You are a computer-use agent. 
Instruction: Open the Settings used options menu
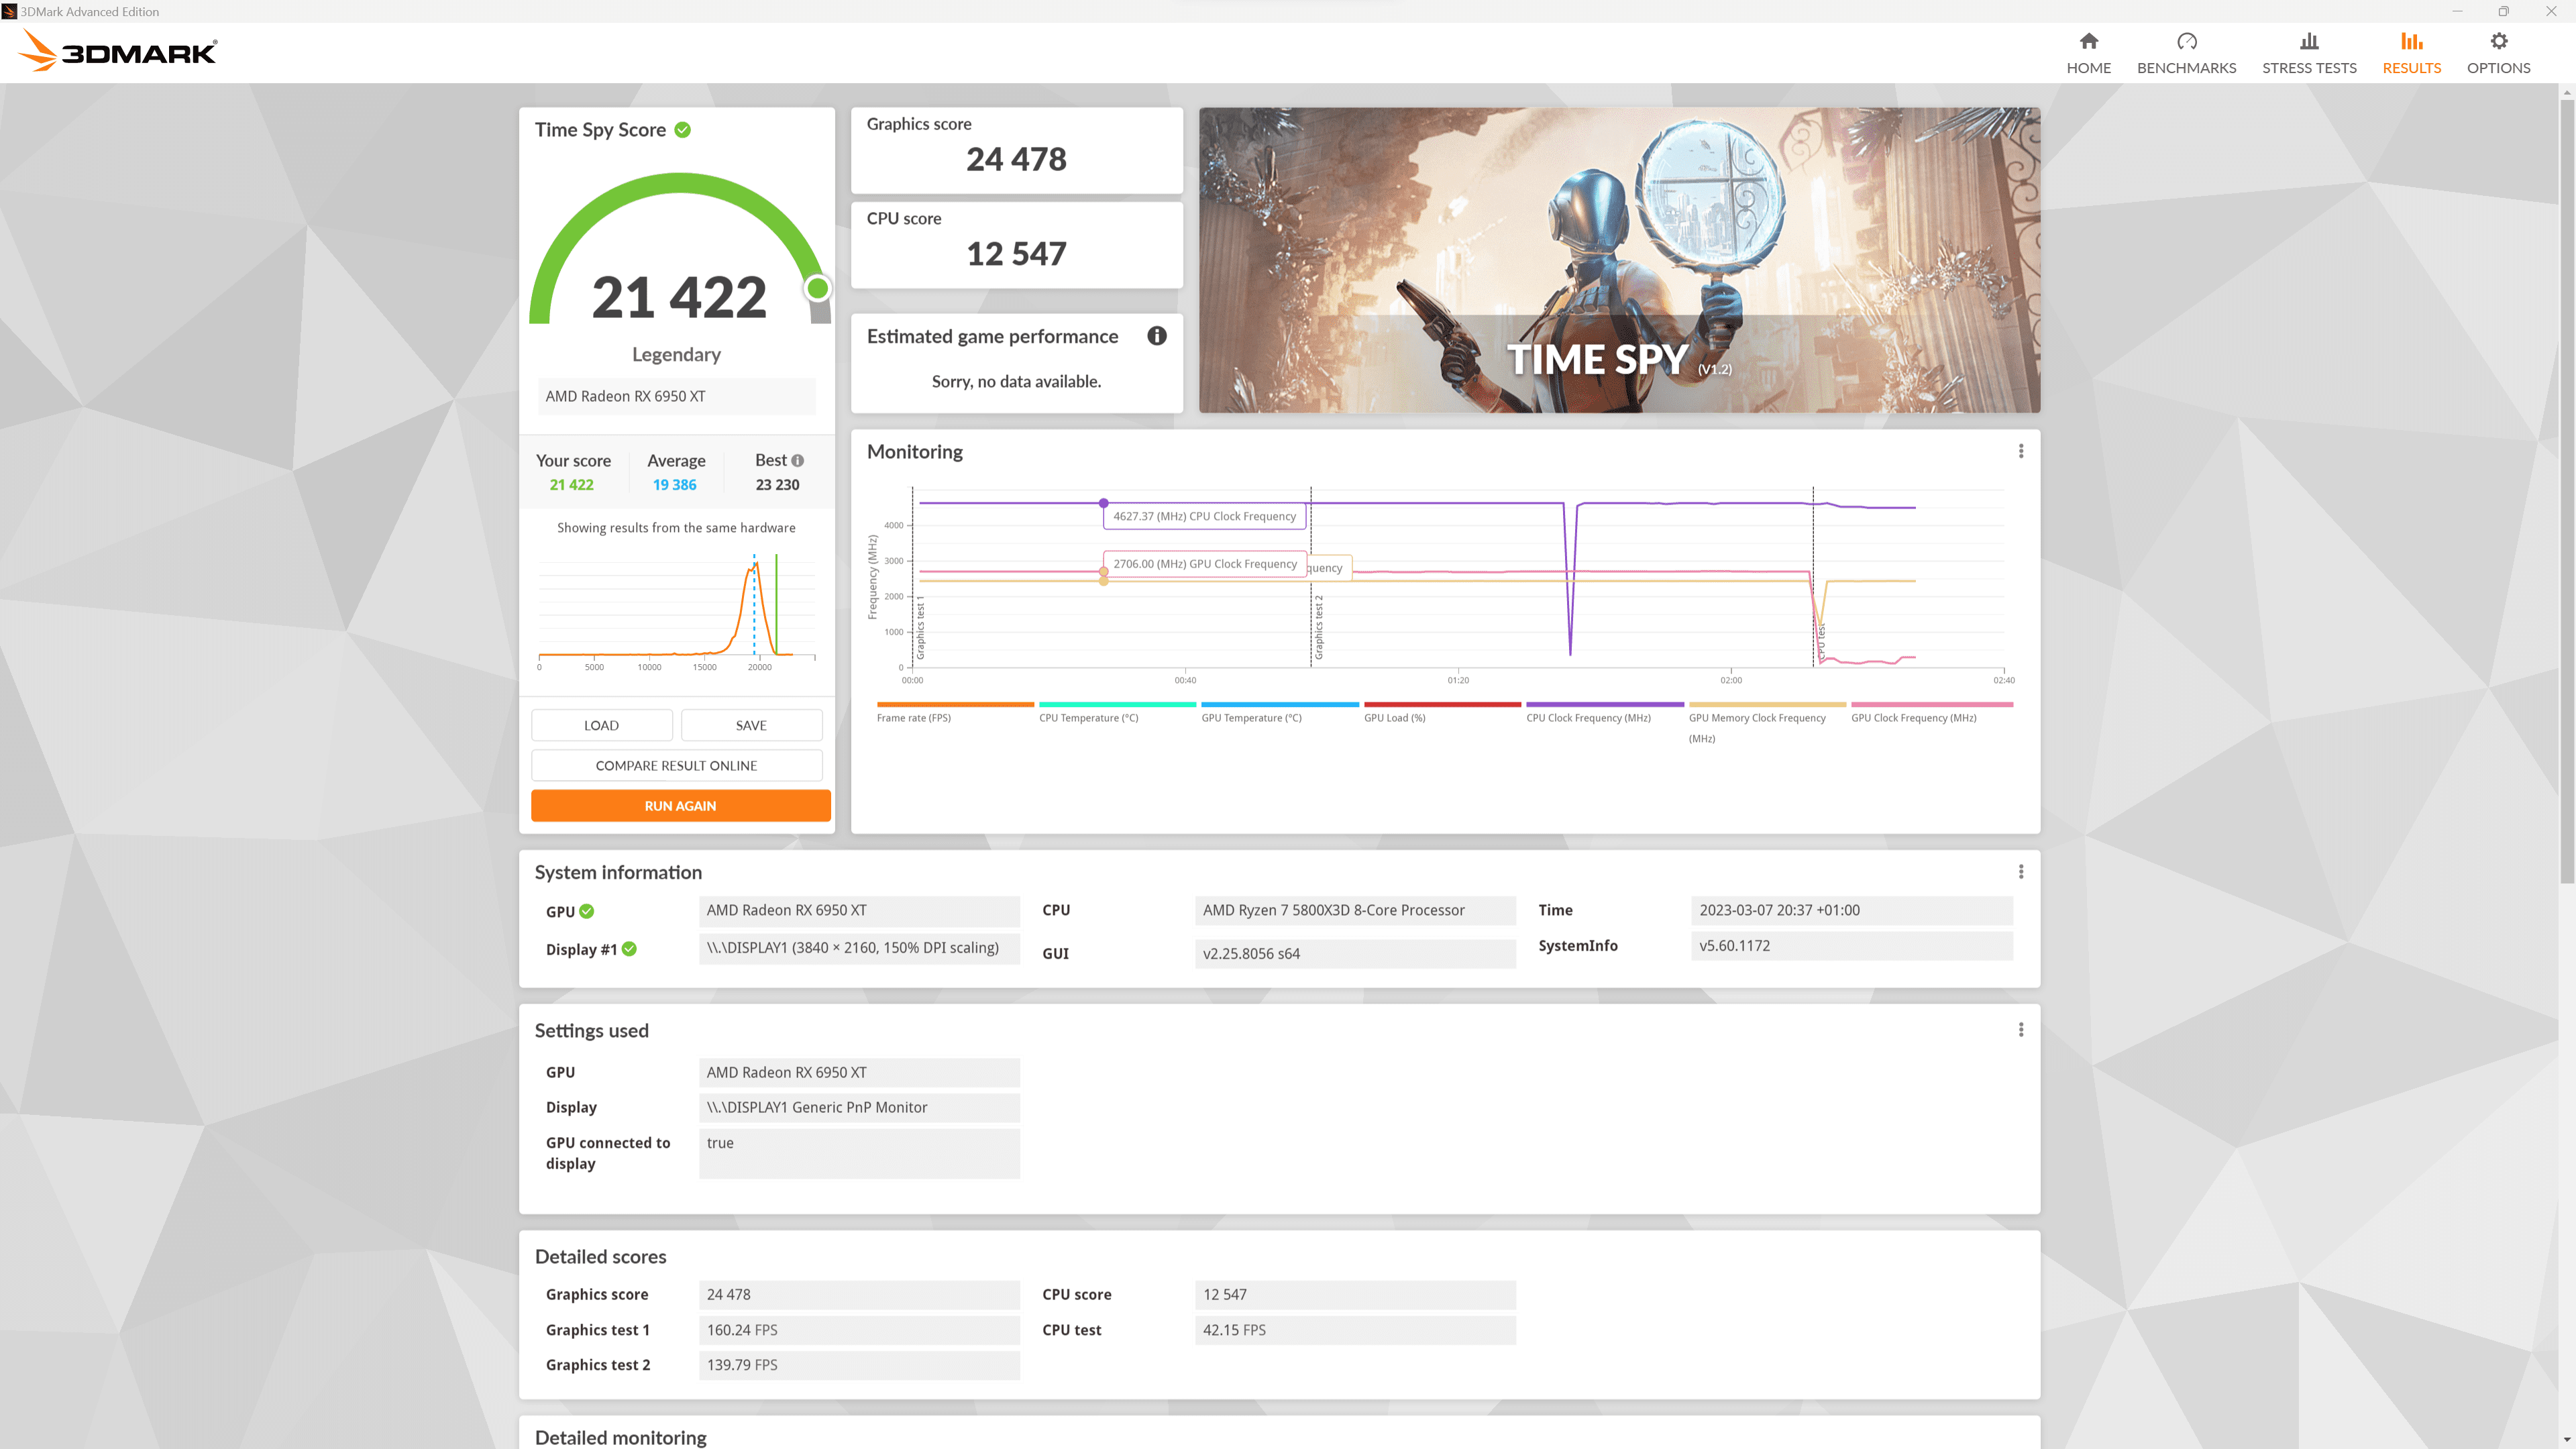point(2021,1030)
